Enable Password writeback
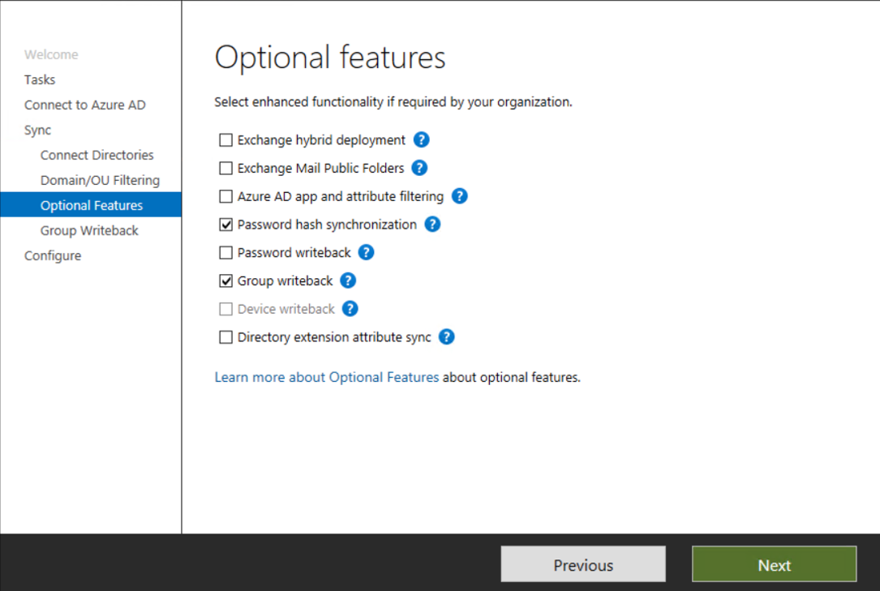This screenshot has width=880, height=591. (225, 252)
